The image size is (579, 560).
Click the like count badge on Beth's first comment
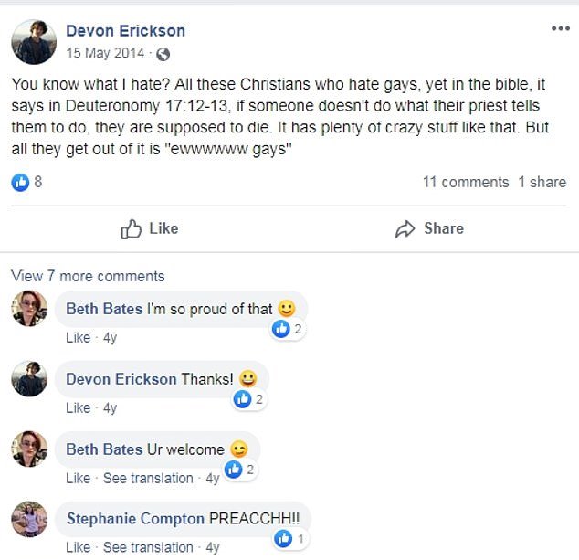click(x=287, y=330)
